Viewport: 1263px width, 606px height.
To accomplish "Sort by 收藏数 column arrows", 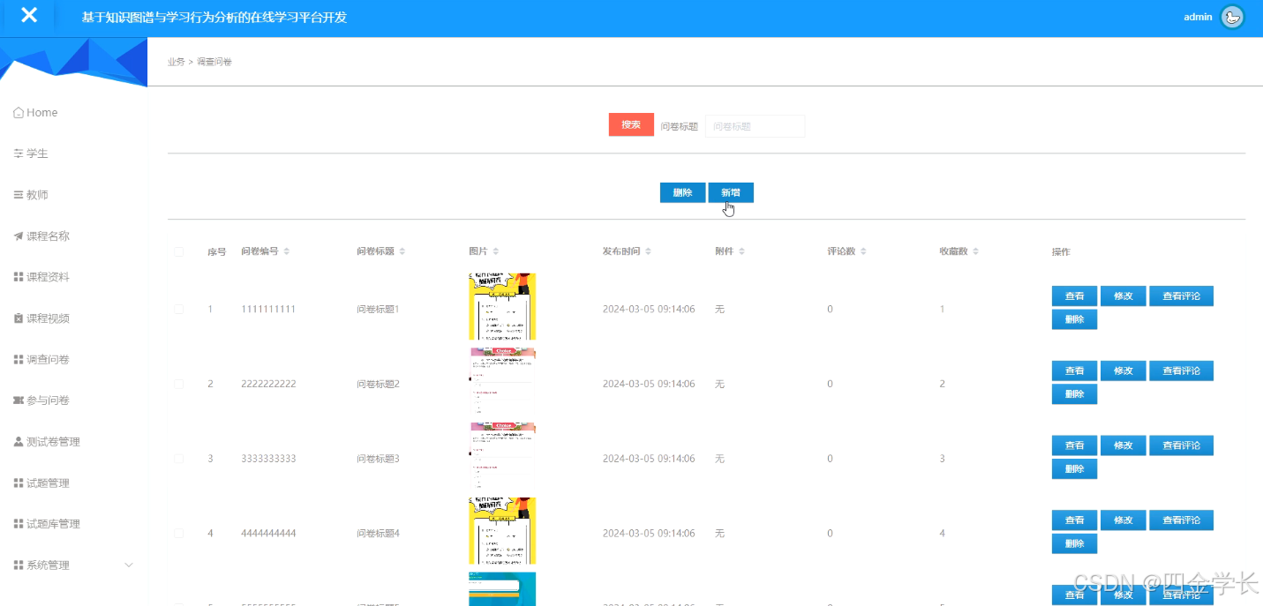I will pos(976,252).
